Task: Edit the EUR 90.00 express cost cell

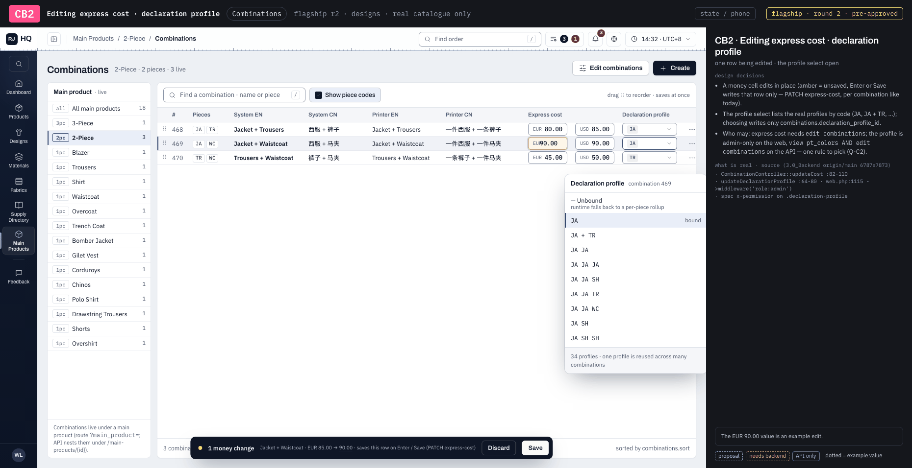Action: point(548,143)
